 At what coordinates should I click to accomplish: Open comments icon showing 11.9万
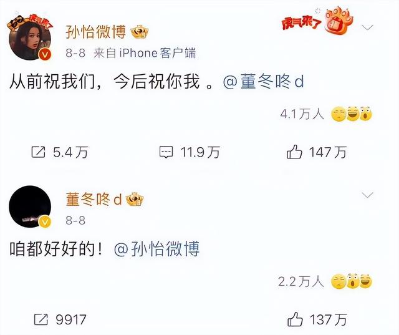coord(166,152)
